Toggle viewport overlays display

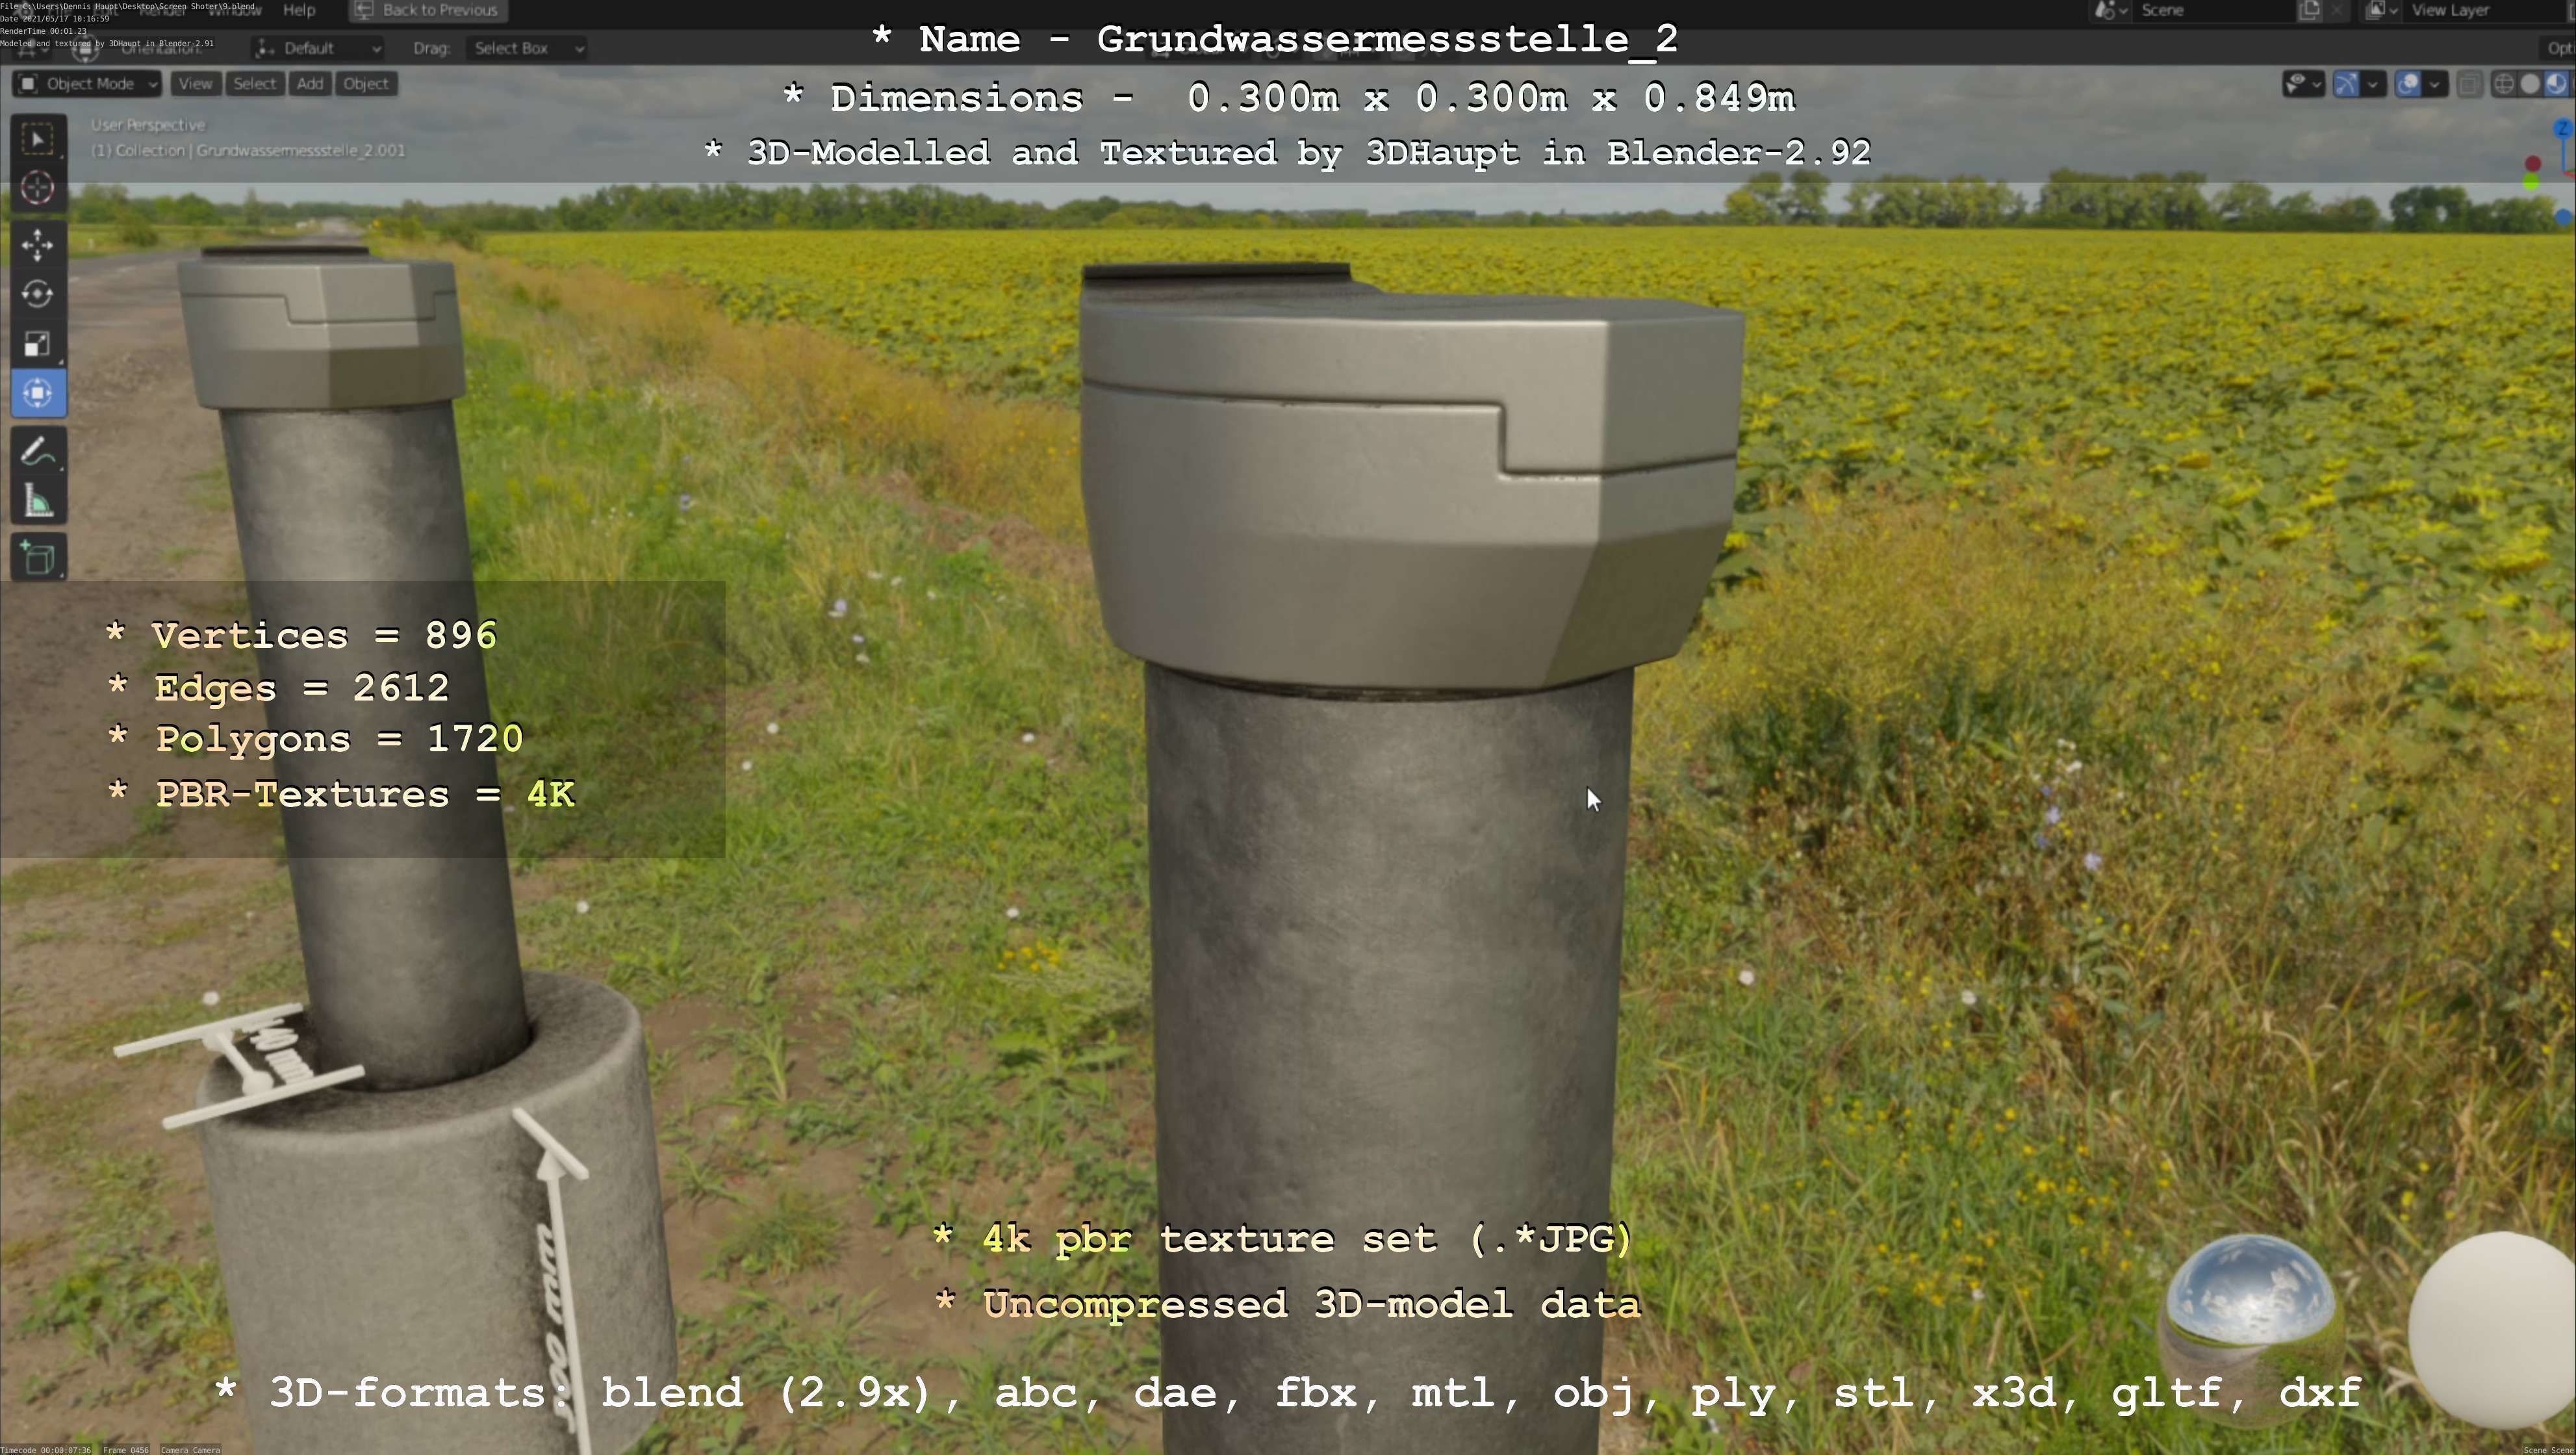coord(2408,84)
